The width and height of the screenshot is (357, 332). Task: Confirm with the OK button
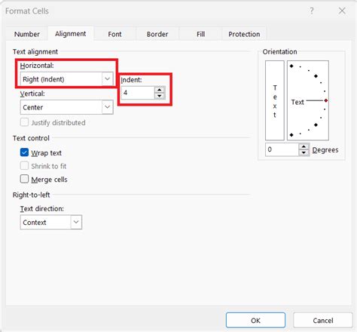pyautogui.click(x=255, y=320)
